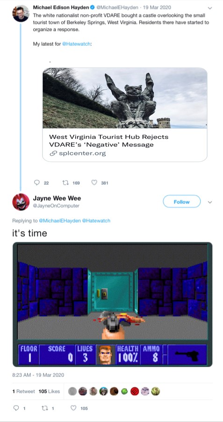Open Michael Edison Hayden's profile avatar

tap(21, 13)
